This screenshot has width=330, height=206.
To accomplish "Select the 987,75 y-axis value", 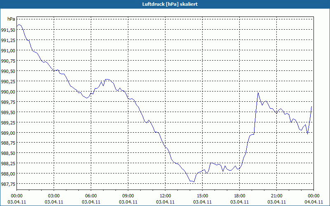I will (8, 184).
